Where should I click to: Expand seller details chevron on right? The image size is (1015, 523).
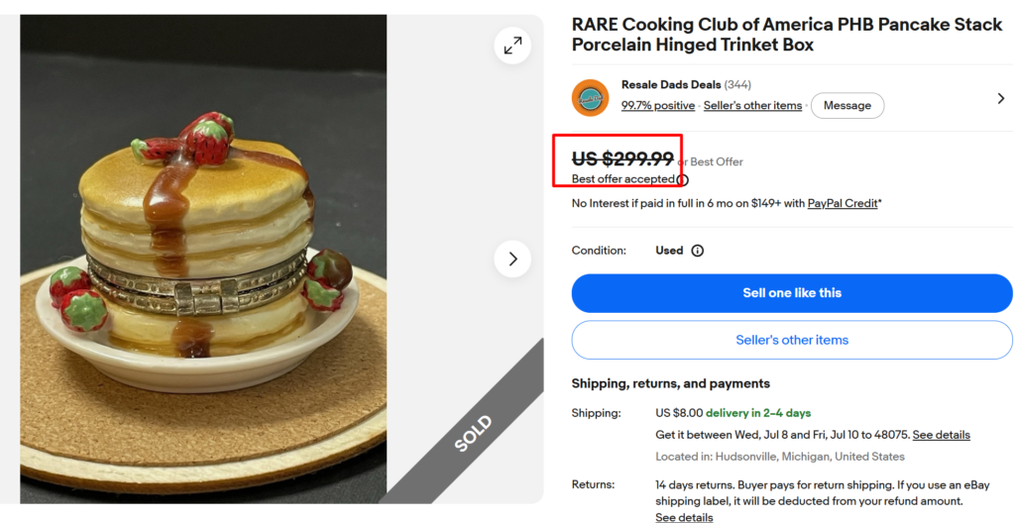coord(1001,98)
